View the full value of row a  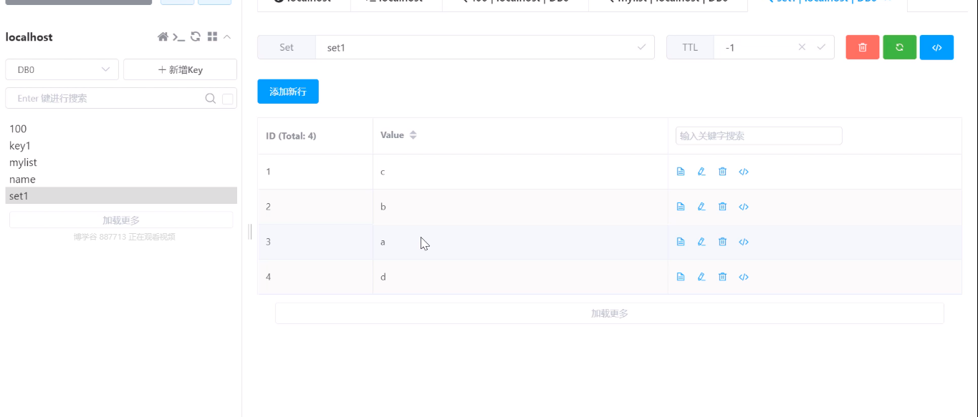click(x=681, y=242)
